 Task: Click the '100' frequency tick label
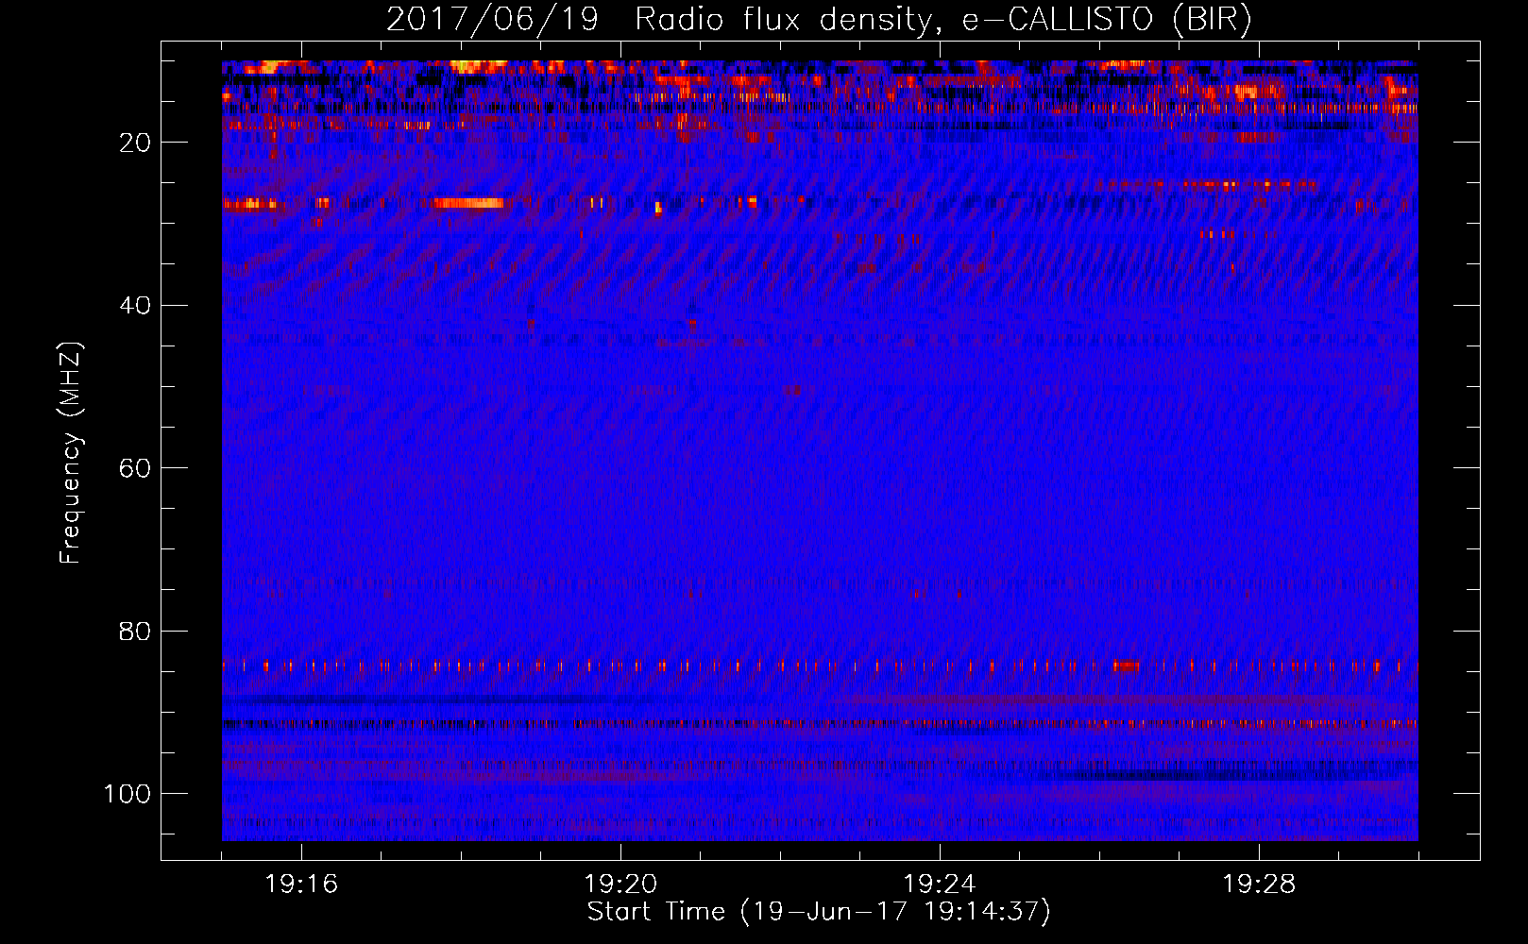pos(127,794)
